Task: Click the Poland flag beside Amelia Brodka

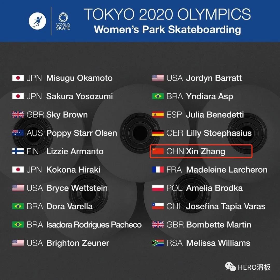Action: (x=158, y=188)
